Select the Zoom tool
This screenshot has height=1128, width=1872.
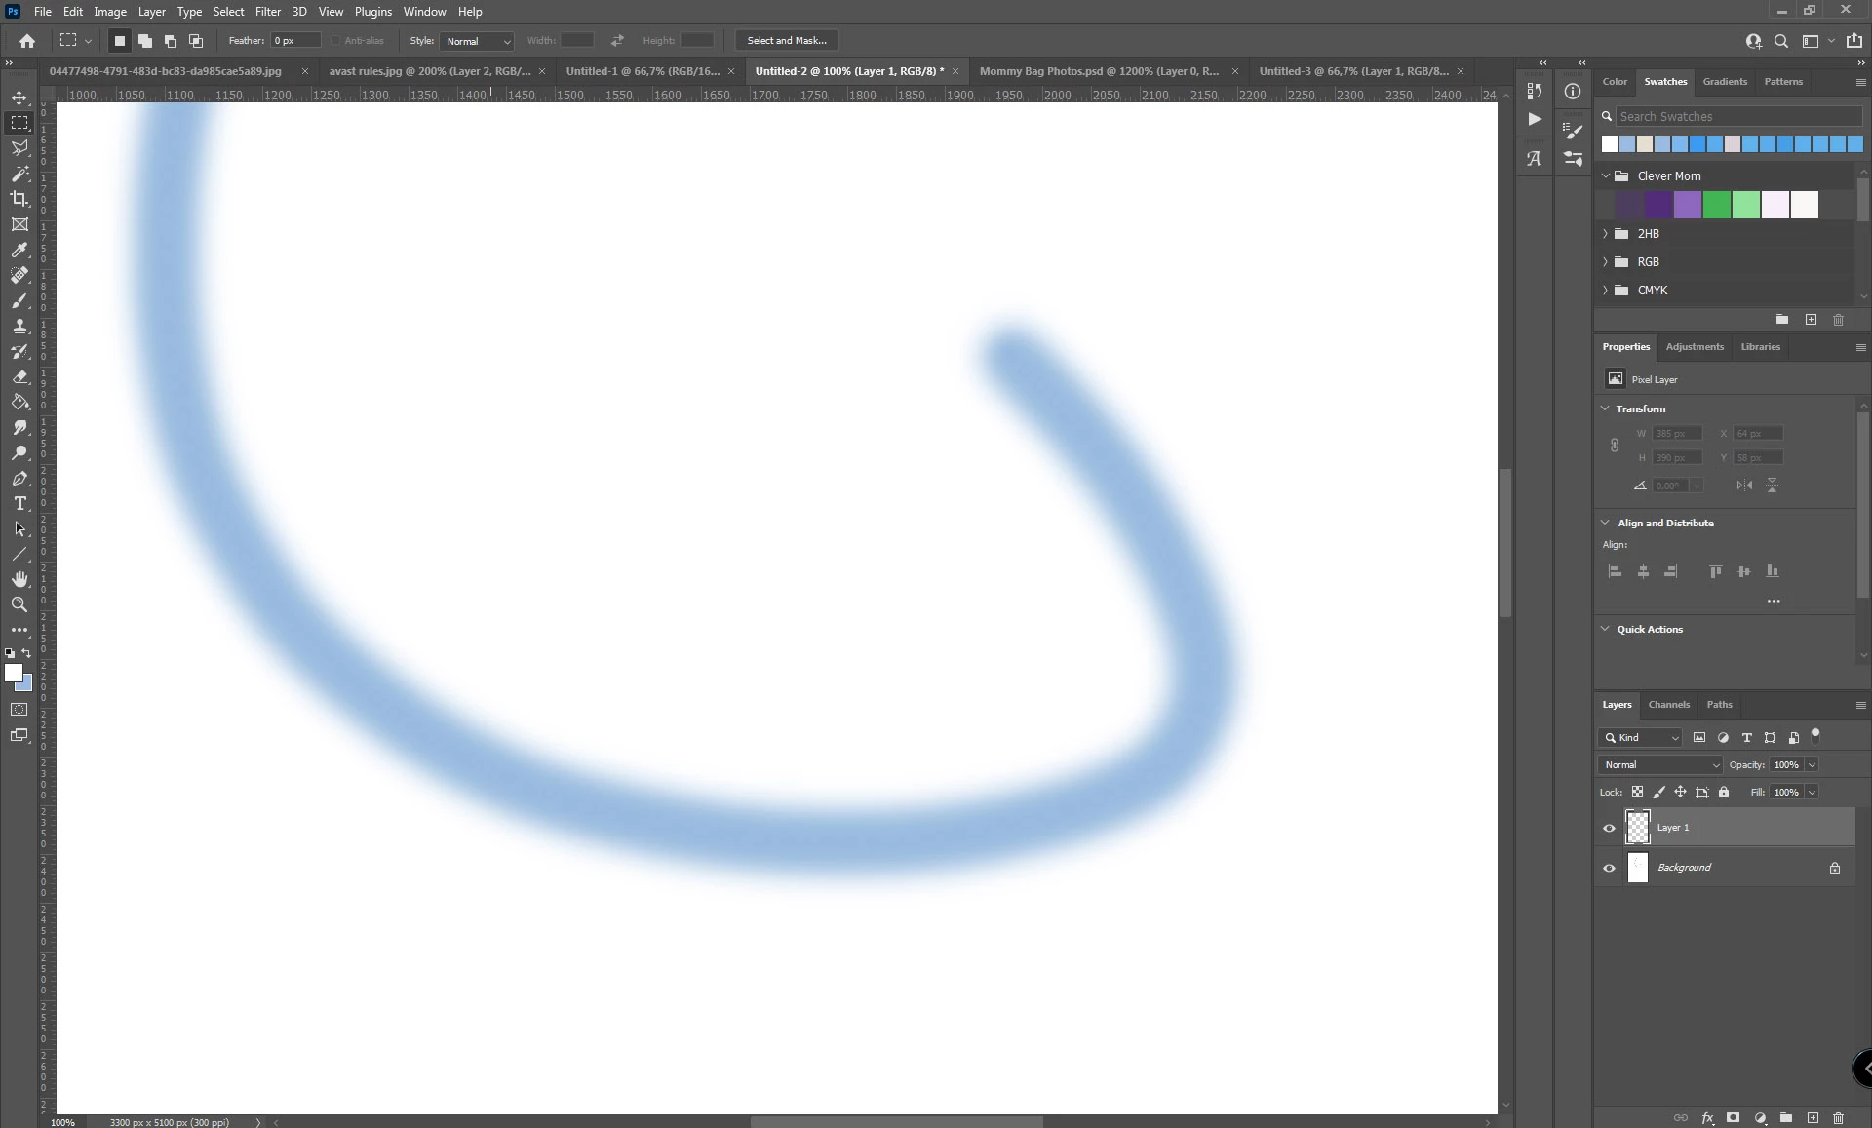[x=19, y=604]
